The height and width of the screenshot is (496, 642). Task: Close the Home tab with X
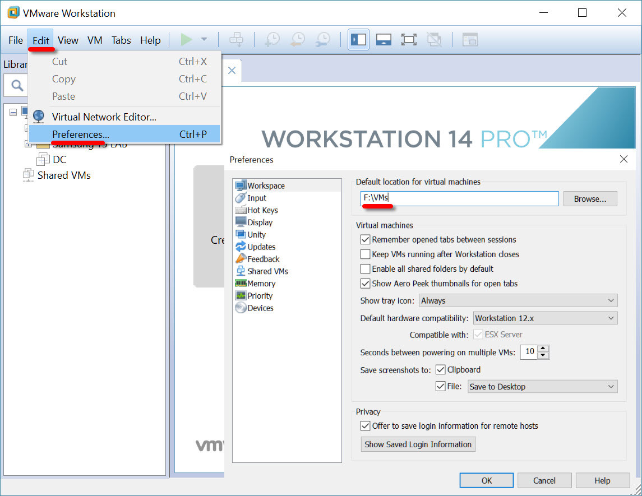point(232,71)
